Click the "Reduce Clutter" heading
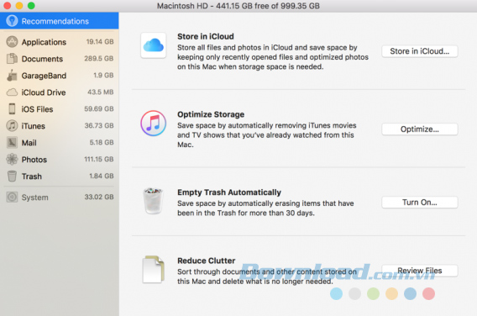 (207, 261)
